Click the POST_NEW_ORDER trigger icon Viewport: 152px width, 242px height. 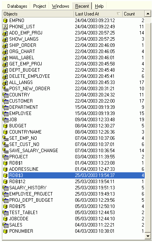5,89
